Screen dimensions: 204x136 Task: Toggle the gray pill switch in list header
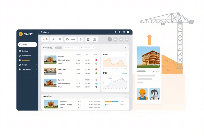click(x=58, y=48)
